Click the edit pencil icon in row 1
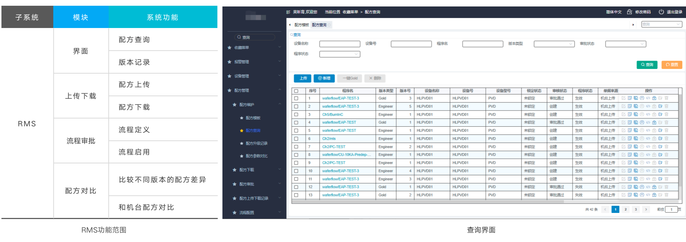The image size is (686, 242). point(623,98)
